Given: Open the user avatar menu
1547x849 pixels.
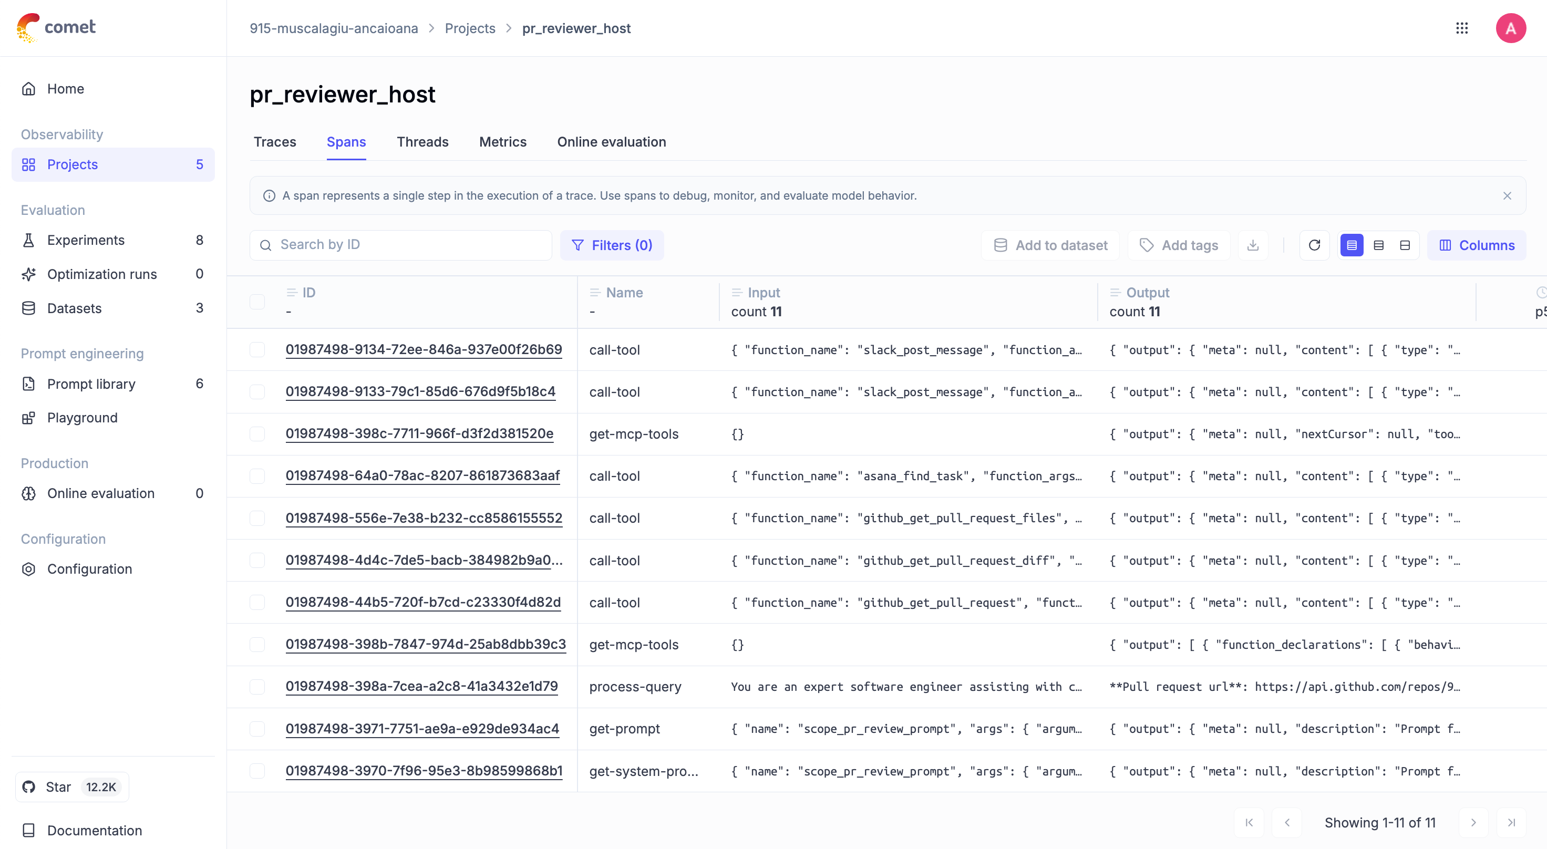Looking at the screenshot, I should pyautogui.click(x=1510, y=28).
